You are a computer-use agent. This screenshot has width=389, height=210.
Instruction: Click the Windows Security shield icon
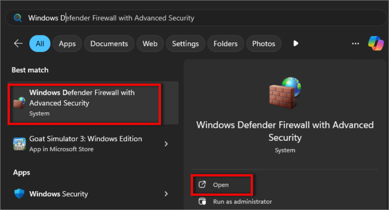(19, 193)
